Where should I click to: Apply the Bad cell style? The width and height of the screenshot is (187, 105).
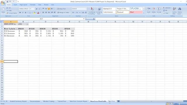pyautogui.click(x=136, y=12)
